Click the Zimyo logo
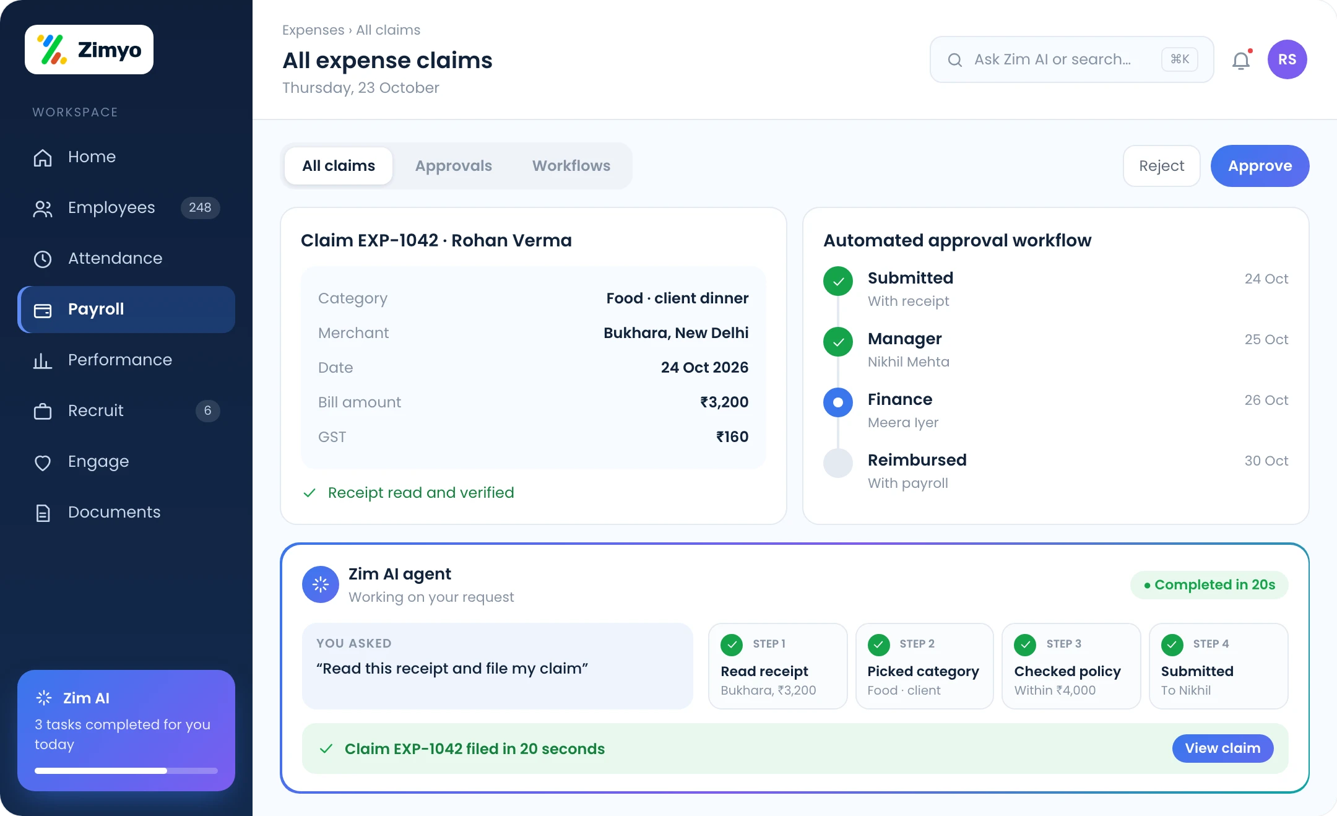This screenshot has height=816, width=1337. (x=89, y=50)
